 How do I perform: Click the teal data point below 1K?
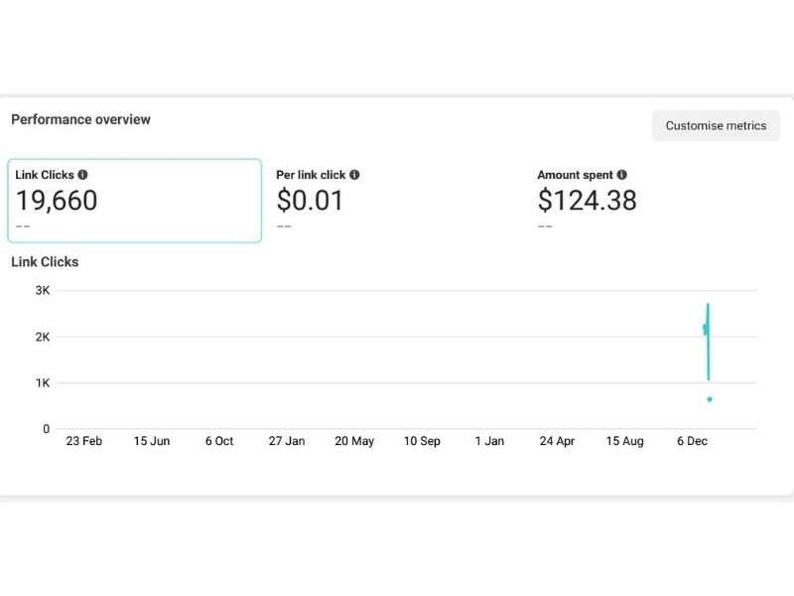[710, 399]
